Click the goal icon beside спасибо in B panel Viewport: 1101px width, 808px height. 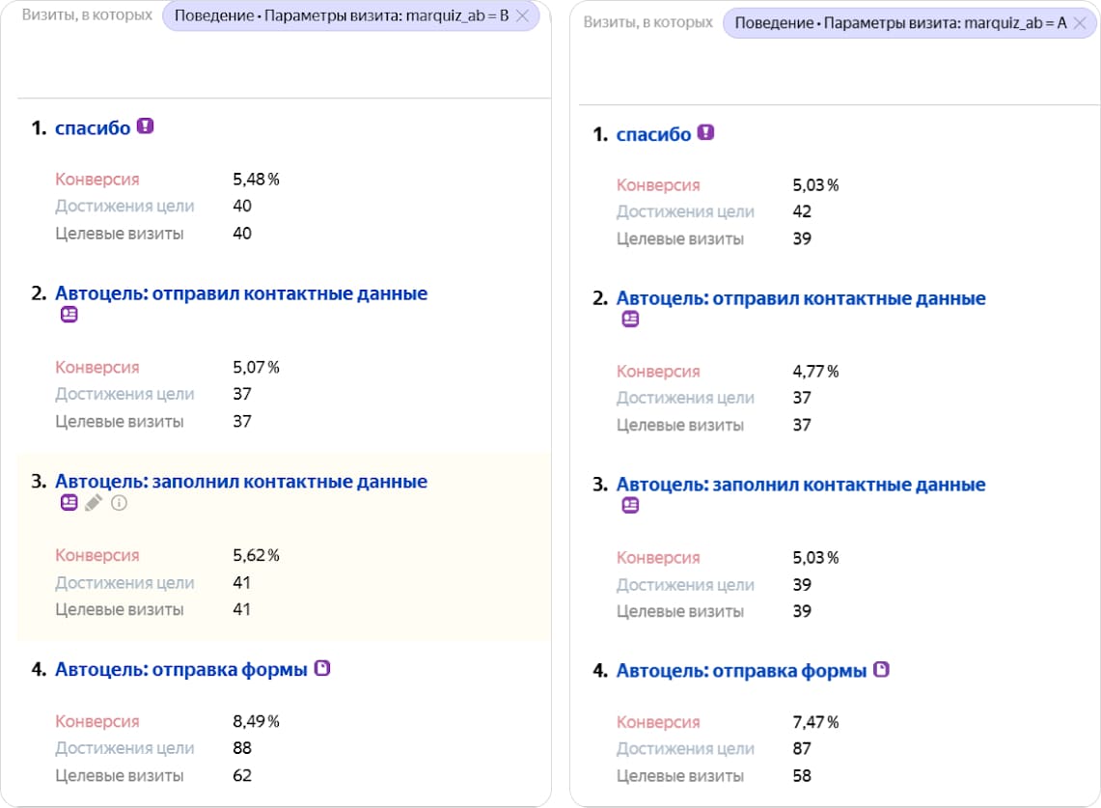(x=145, y=126)
